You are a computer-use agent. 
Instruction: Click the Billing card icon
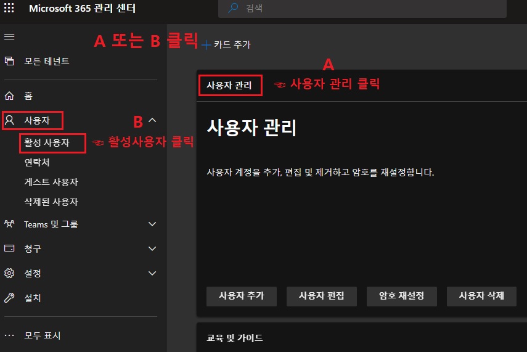[x=9, y=248]
